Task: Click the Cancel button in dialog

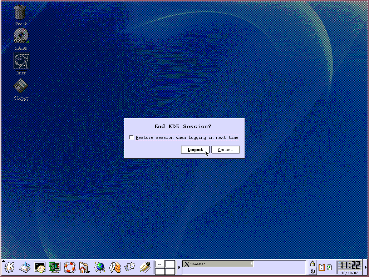Action: click(x=226, y=150)
